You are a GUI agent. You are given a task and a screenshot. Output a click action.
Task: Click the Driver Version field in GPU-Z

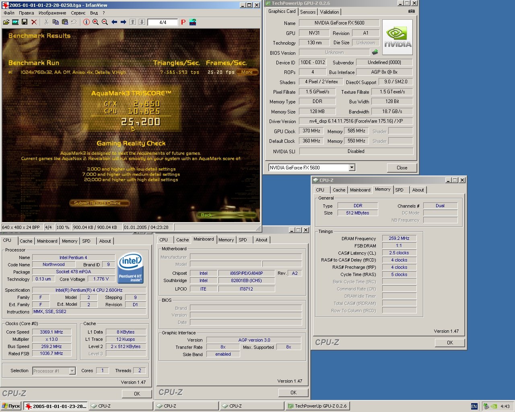(356, 121)
